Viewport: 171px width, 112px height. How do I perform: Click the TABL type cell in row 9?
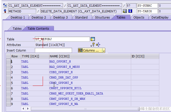[35, 104]
